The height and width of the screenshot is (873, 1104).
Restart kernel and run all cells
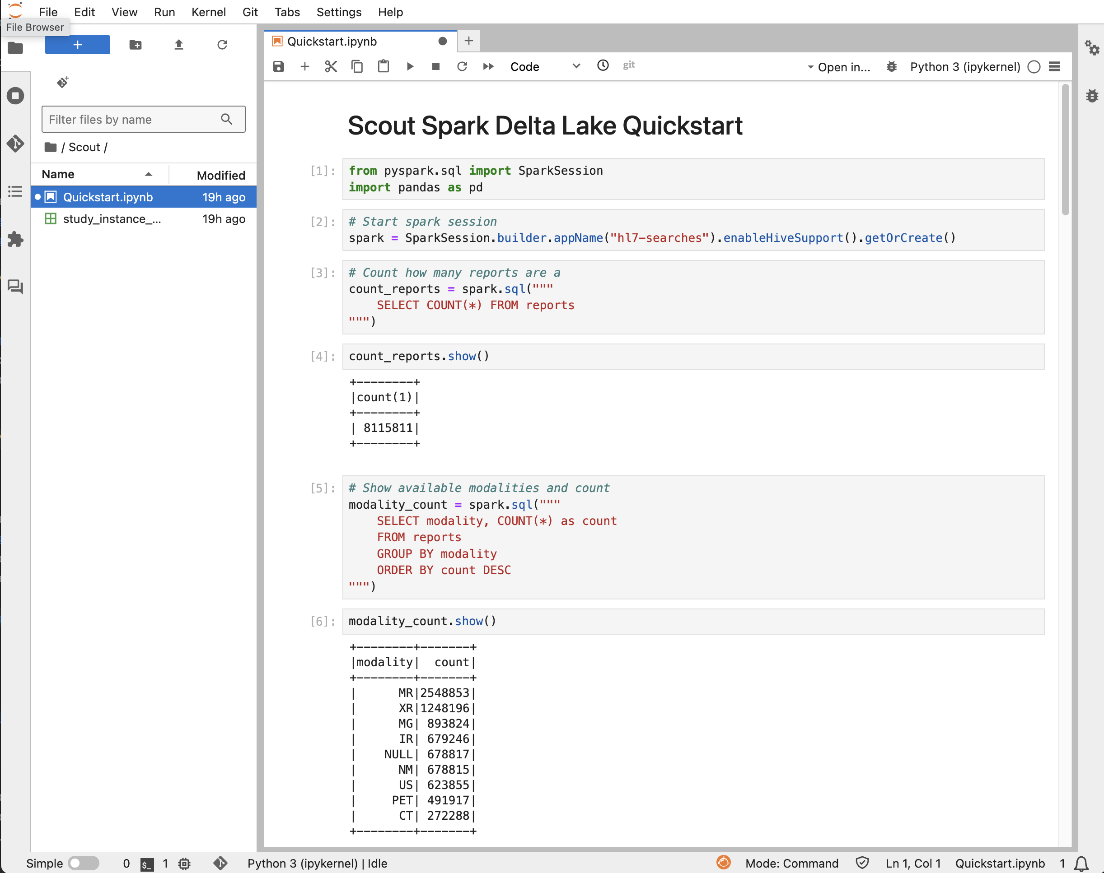(488, 66)
